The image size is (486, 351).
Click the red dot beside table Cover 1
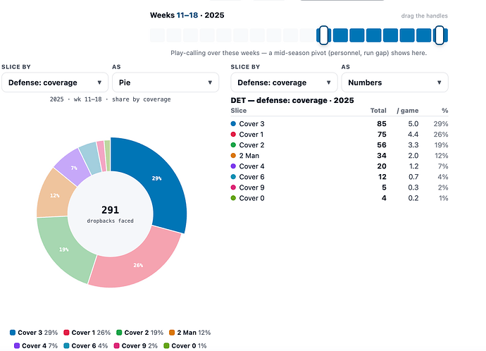point(233,134)
